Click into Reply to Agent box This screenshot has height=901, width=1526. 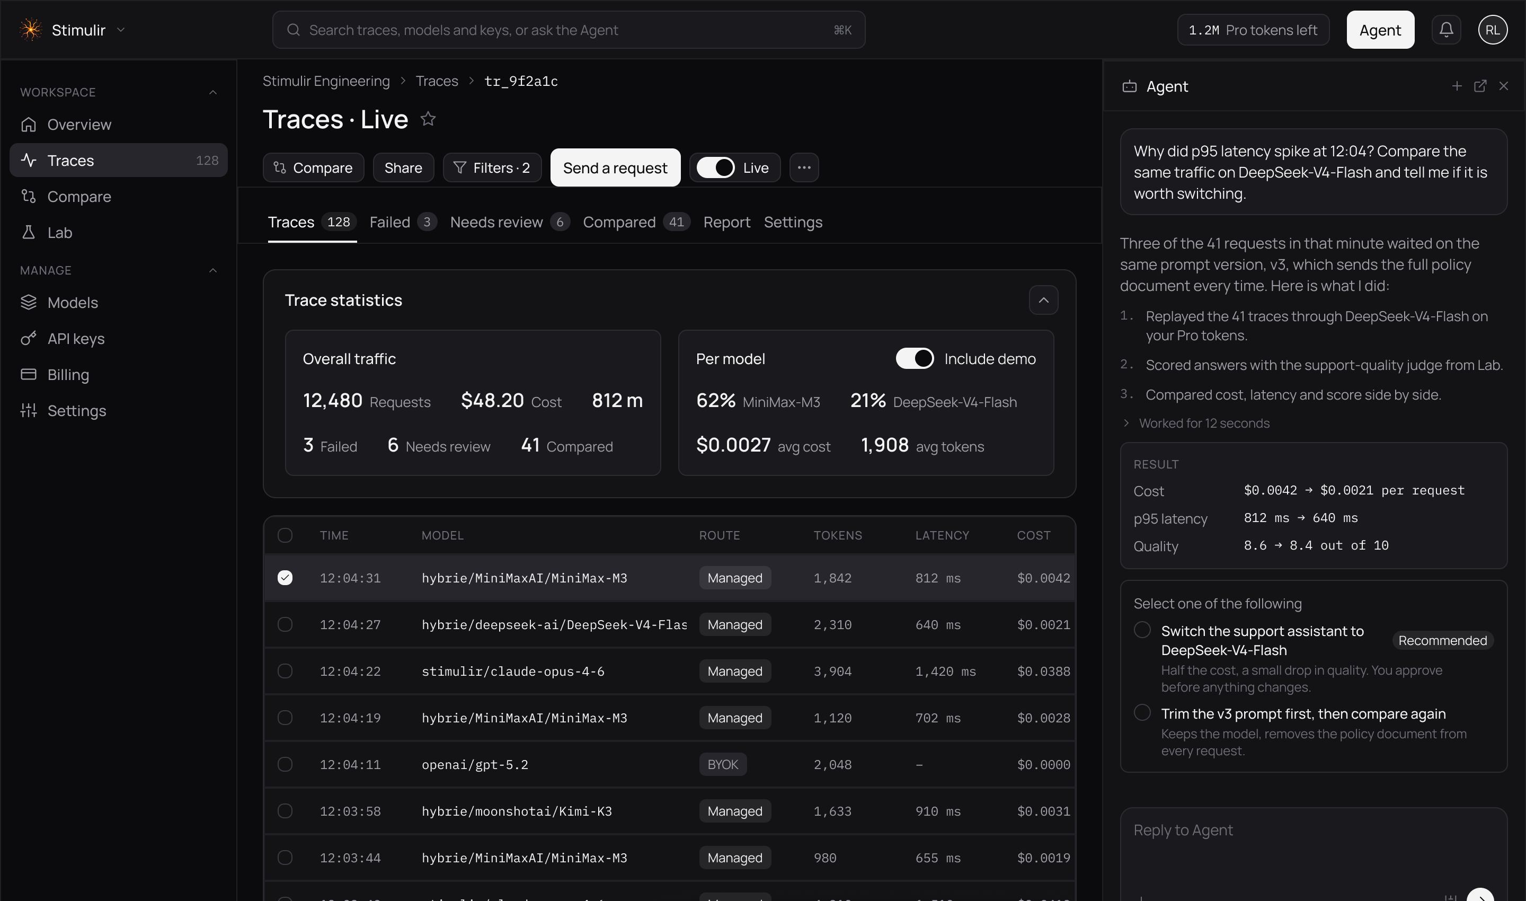coord(1313,854)
